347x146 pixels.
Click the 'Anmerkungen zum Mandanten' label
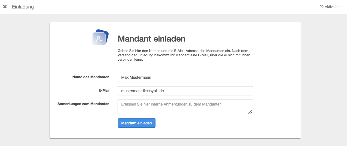tap(83, 104)
